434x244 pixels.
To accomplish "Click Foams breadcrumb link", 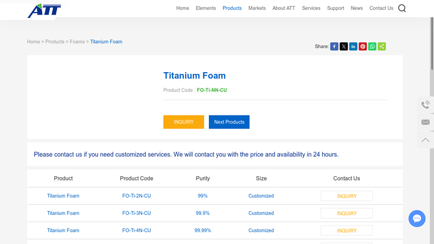I will 77,42.
